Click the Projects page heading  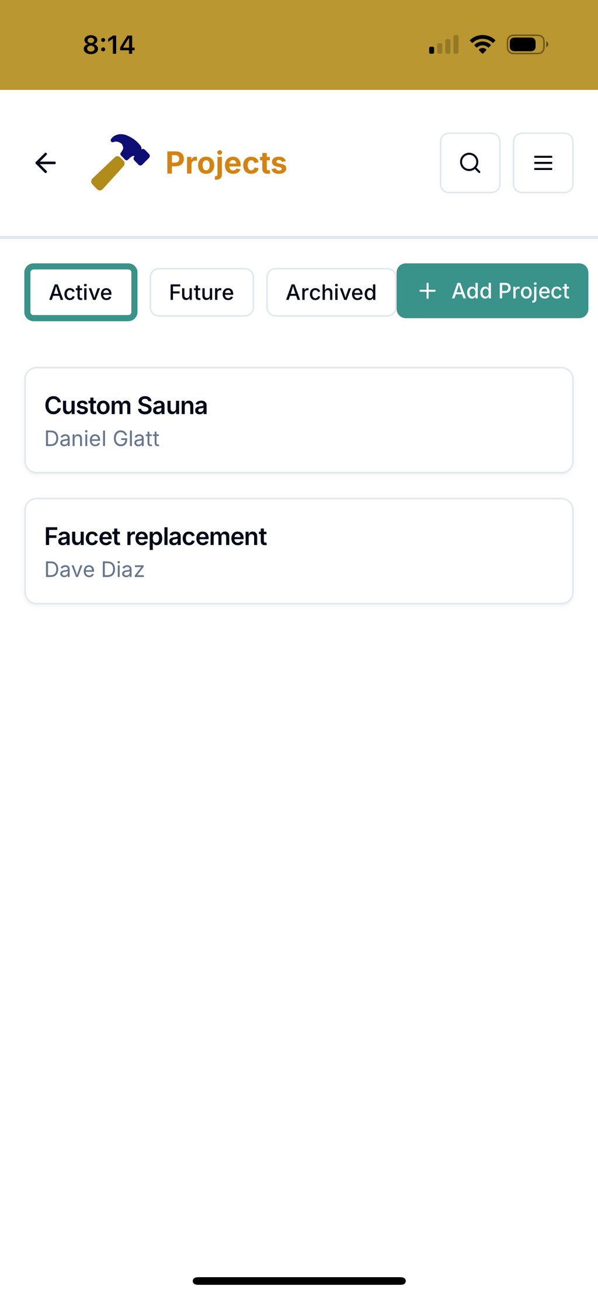(x=226, y=163)
